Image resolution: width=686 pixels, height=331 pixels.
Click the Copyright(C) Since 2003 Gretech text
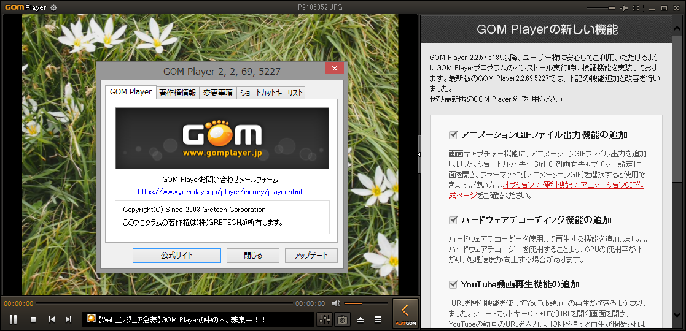point(195,210)
